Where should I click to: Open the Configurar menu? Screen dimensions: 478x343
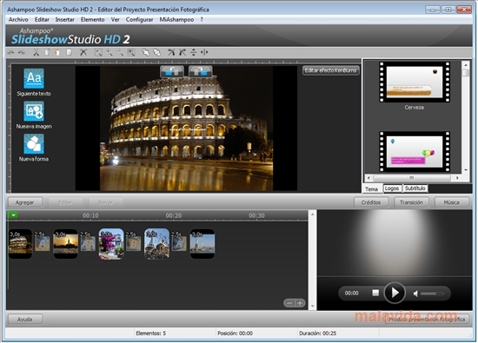click(139, 19)
